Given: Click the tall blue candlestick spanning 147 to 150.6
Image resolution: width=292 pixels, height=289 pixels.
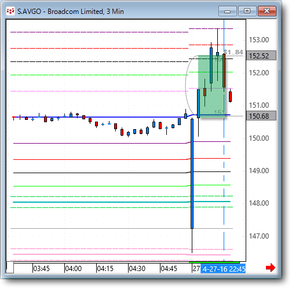Looking at the screenshot, I should click(192, 174).
